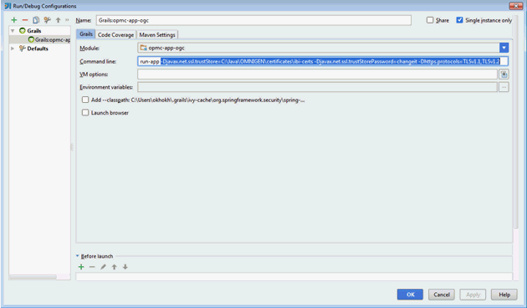The height and width of the screenshot is (308, 527).
Task: Click the Grails icon beside Grails group
Action: coord(23,31)
